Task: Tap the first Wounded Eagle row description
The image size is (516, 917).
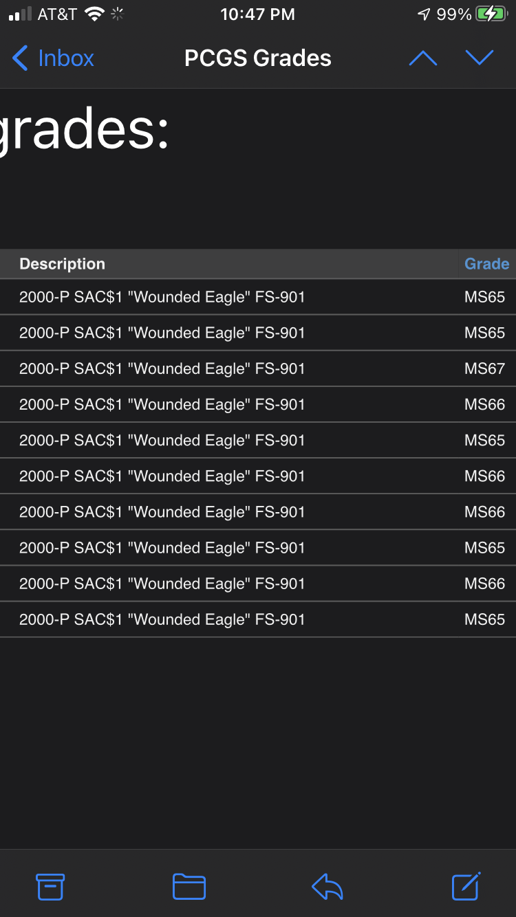Action: (162, 297)
